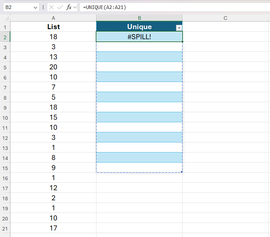Click the Cancel X icon in formula bar

[x=52, y=7]
